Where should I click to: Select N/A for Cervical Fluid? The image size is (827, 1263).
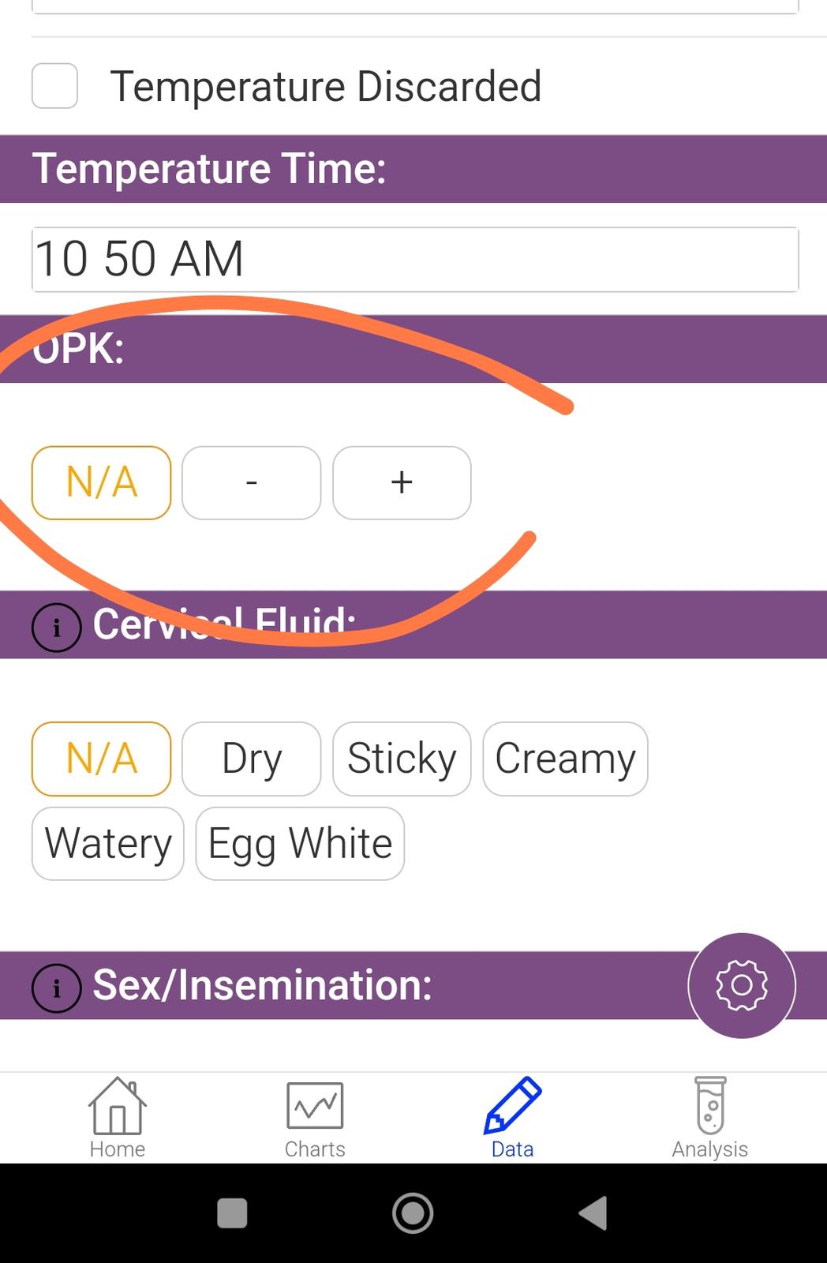[102, 759]
